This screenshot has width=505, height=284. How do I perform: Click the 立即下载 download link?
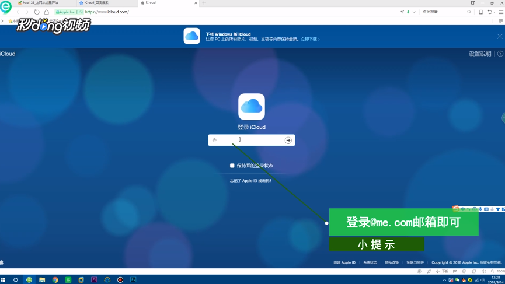[310, 39]
